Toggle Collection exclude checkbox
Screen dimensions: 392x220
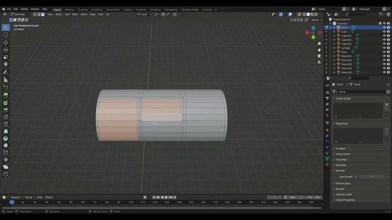click(x=380, y=23)
